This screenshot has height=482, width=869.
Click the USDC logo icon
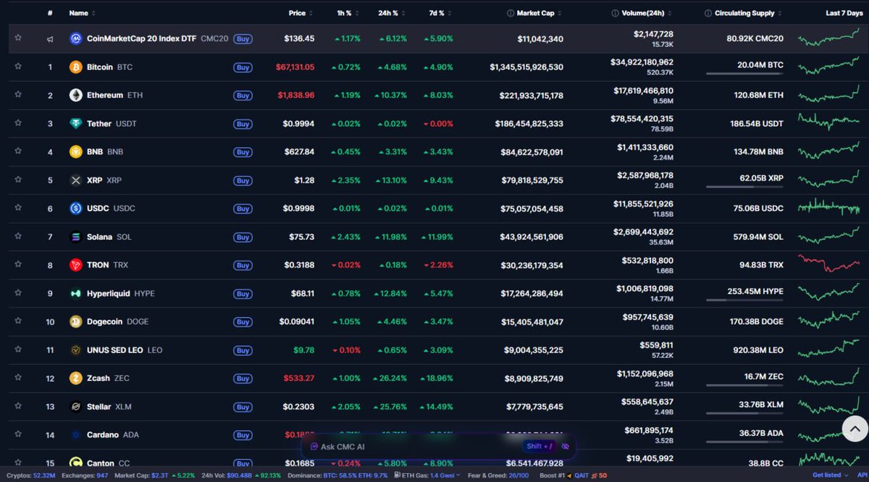coord(75,208)
